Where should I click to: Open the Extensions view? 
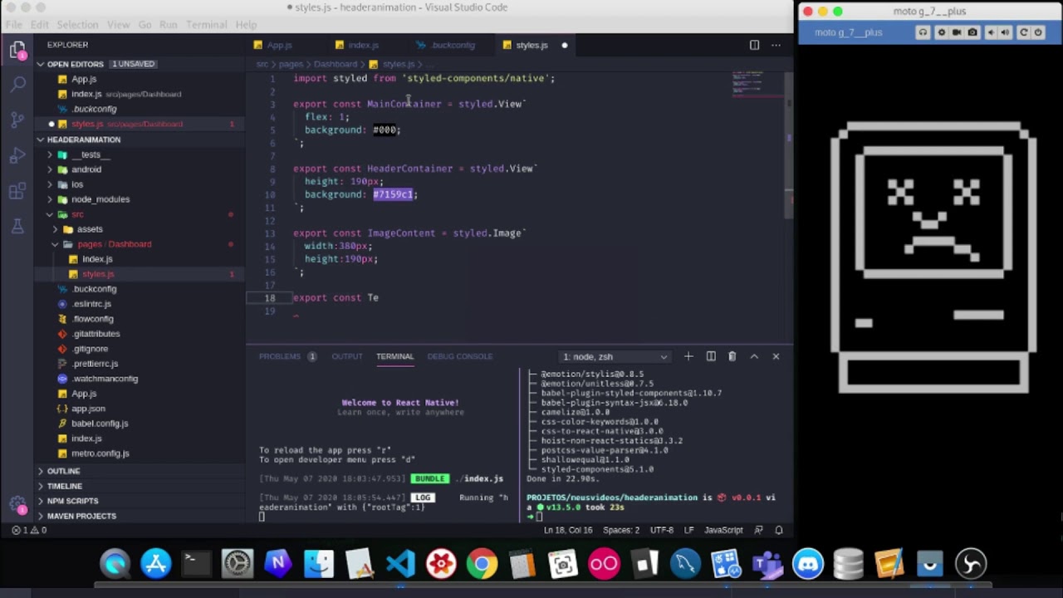tap(17, 191)
